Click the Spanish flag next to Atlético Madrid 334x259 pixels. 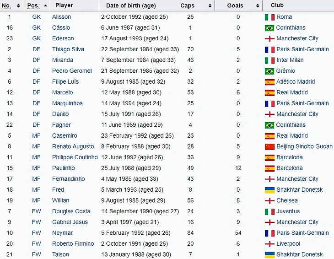(x=269, y=82)
